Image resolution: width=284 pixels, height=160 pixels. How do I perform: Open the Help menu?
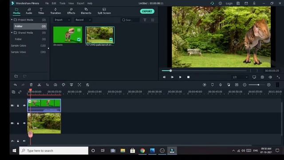(90, 3)
